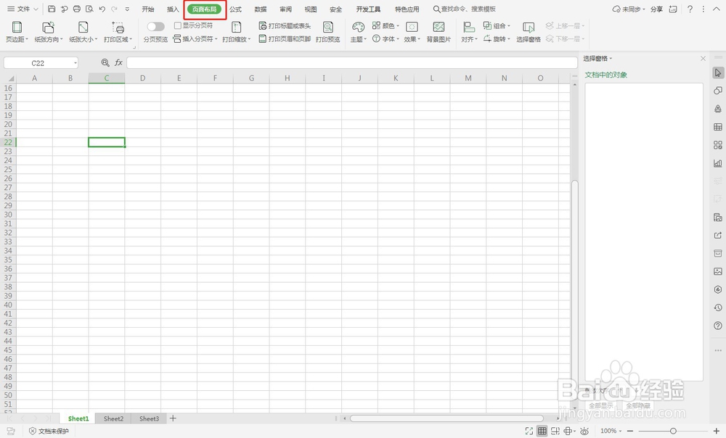Click the selection arrow icon in right sidebar
Image resolution: width=726 pixels, height=438 pixels.
click(x=718, y=73)
